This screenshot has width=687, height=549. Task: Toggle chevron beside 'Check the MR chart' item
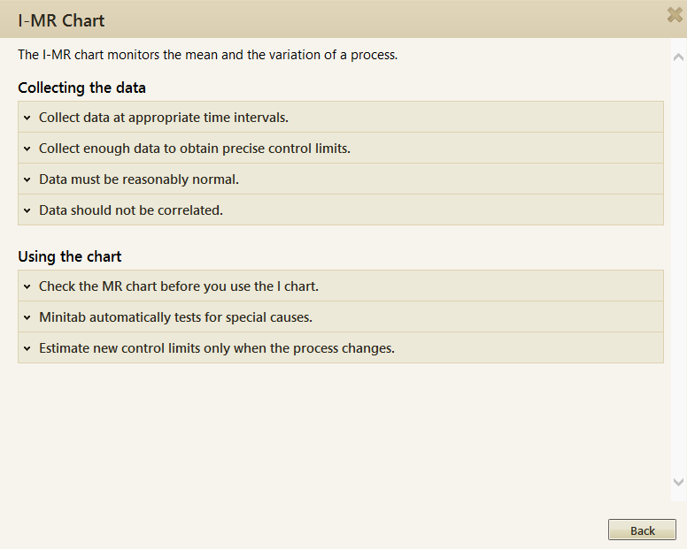click(27, 286)
